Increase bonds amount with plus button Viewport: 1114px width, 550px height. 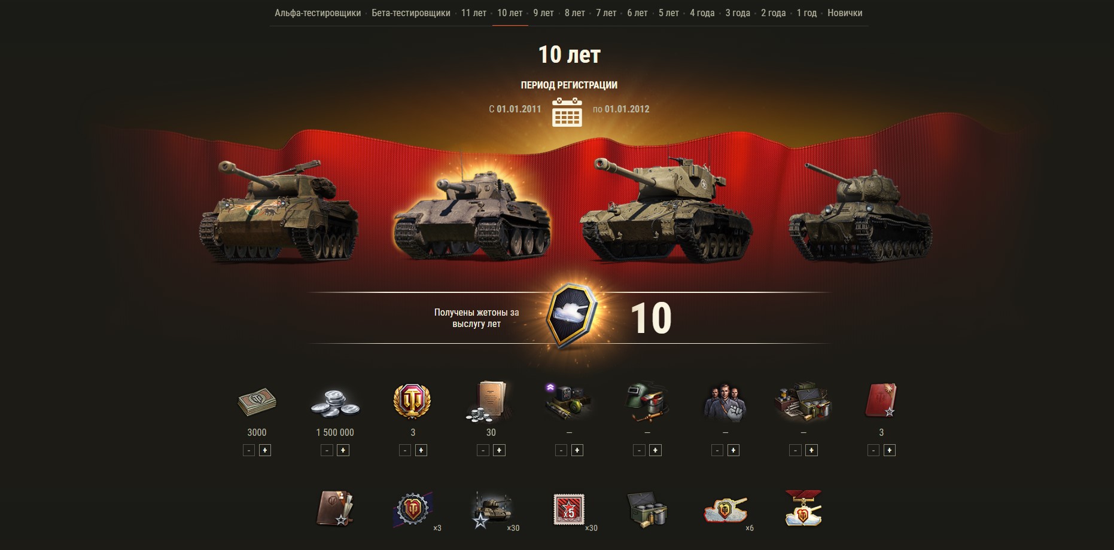[x=265, y=451]
